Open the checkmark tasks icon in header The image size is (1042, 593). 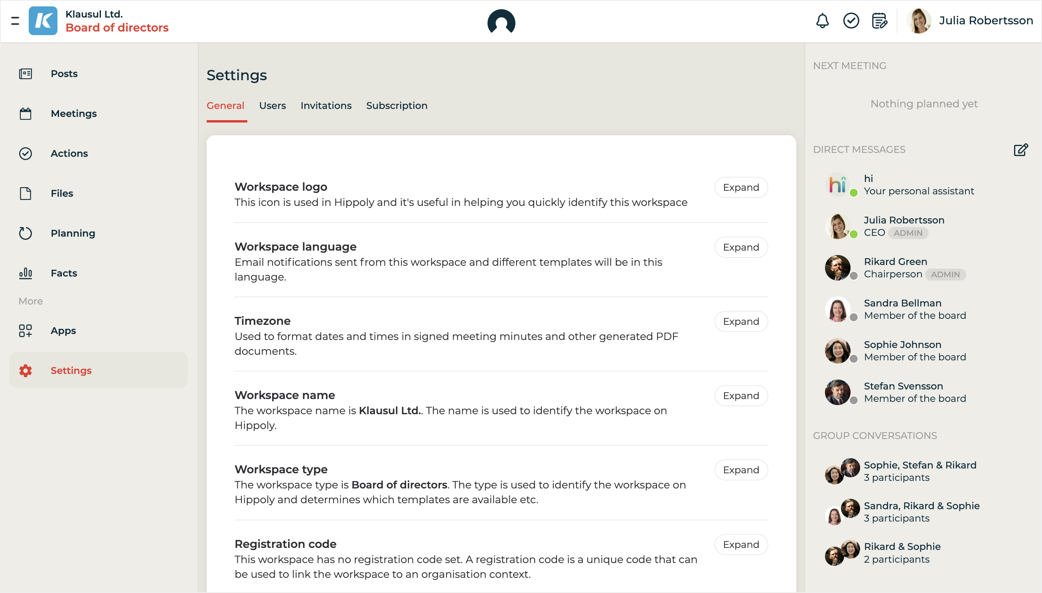[851, 21]
